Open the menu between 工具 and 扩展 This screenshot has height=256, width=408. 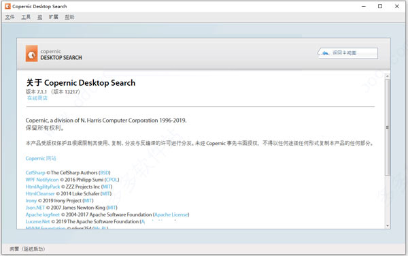(x=39, y=17)
